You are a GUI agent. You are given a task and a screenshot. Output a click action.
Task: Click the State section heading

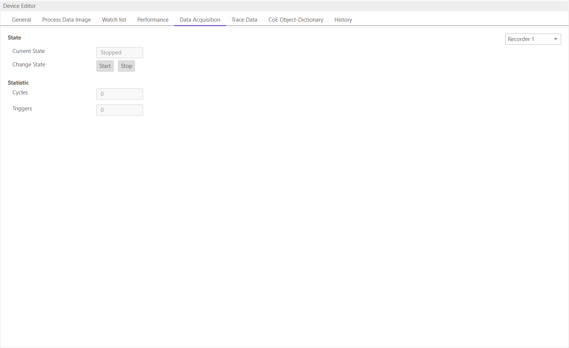pos(14,37)
